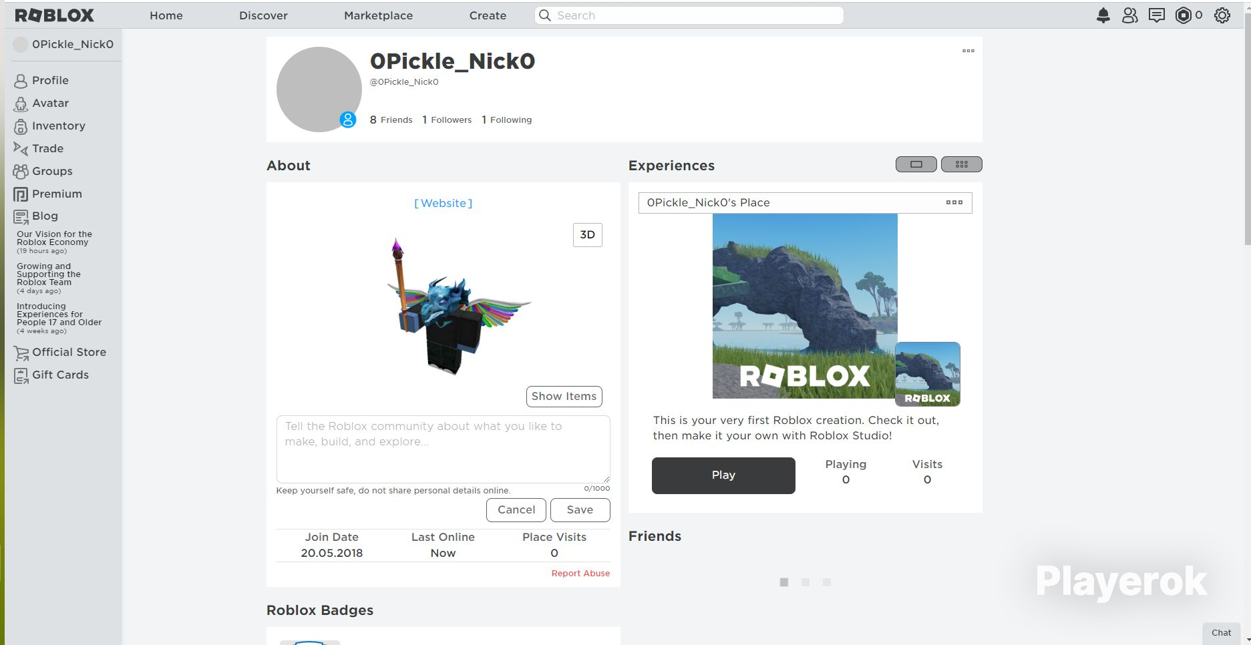View the 1 Following list
This screenshot has width=1251, height=645.
(507, 120)
